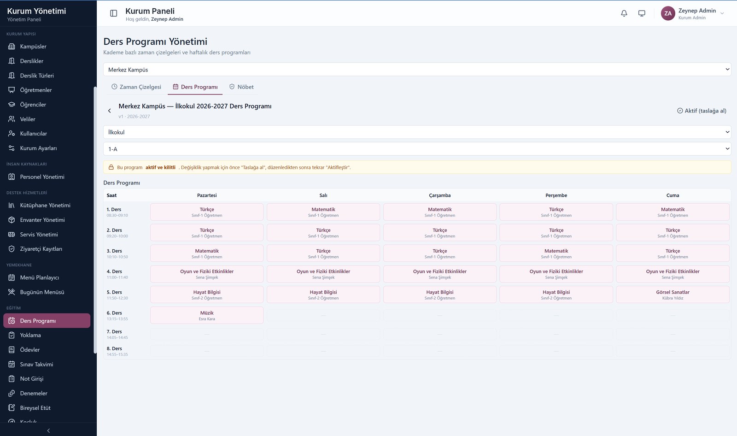Go to Kütüphane Yönetimi
Image resolution: width=737 pixels, height=436 pixels.
click(47, 206)
